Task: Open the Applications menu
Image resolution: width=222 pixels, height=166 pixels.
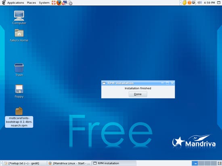Action: coord(16,3)
